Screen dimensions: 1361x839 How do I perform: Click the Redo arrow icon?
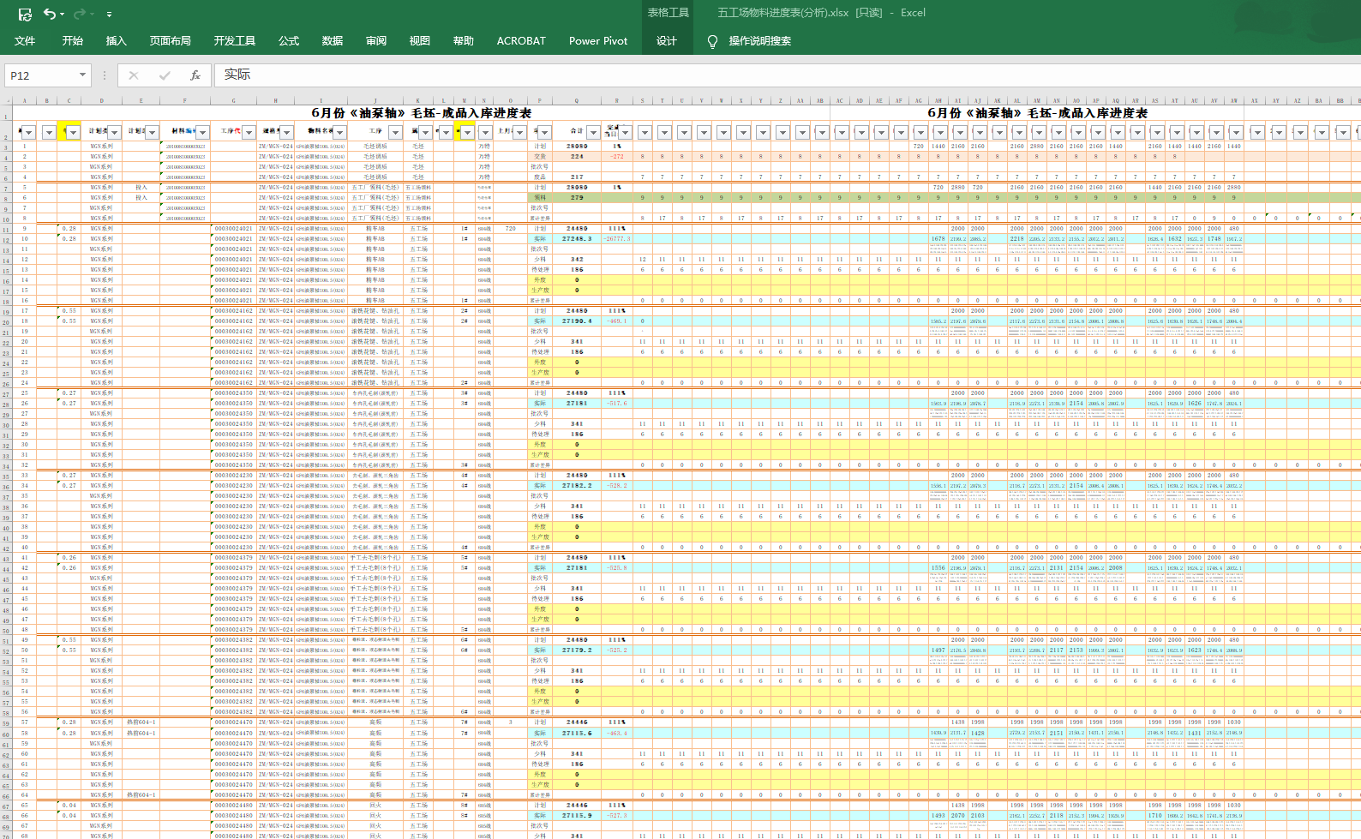pos(79,14)
